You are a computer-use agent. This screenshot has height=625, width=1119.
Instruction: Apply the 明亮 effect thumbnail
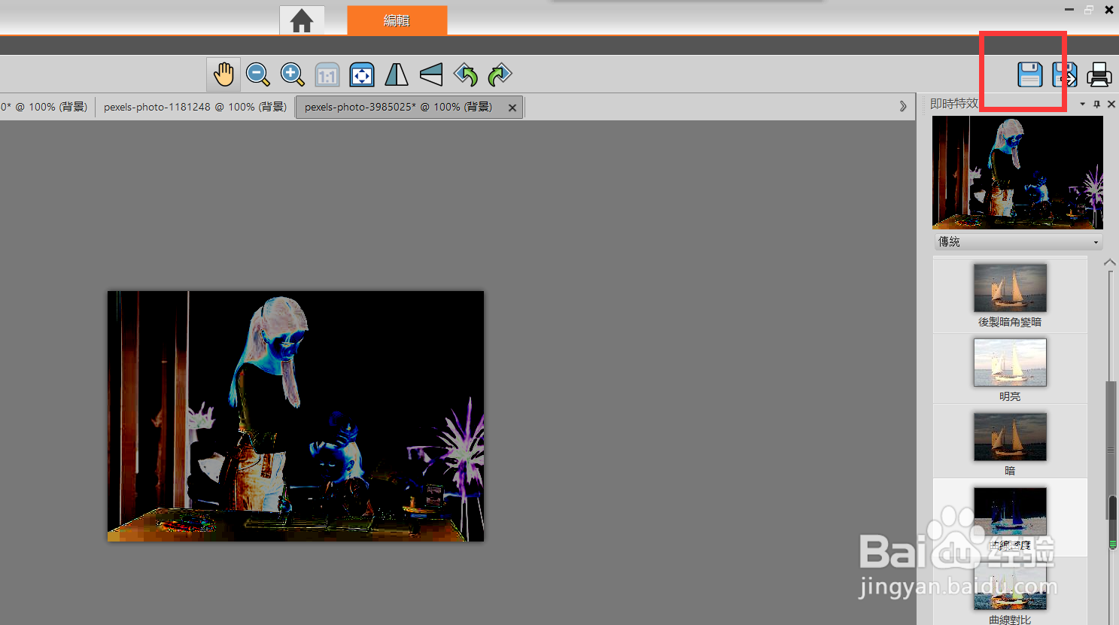click(1010, 362)
